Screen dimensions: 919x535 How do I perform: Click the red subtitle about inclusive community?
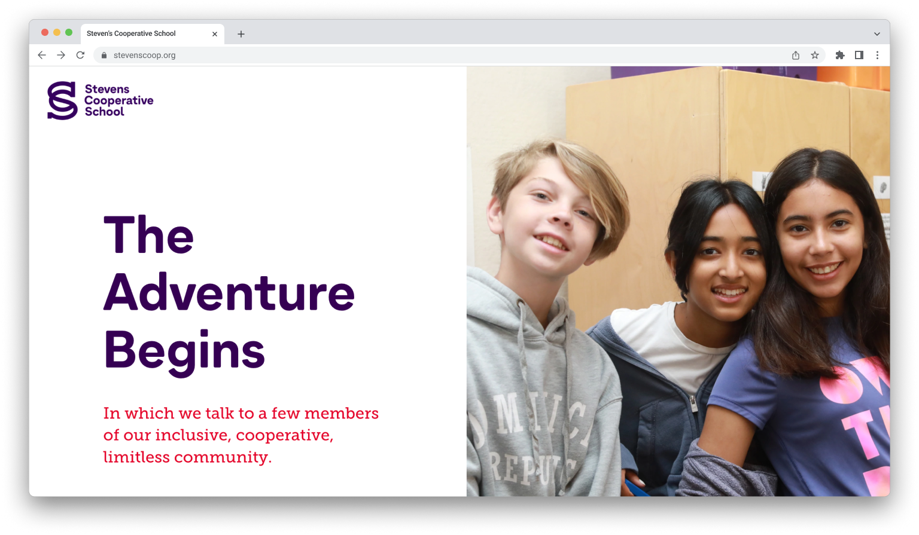(241, 435)
